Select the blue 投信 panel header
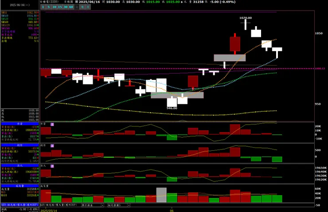 point(20,145)
